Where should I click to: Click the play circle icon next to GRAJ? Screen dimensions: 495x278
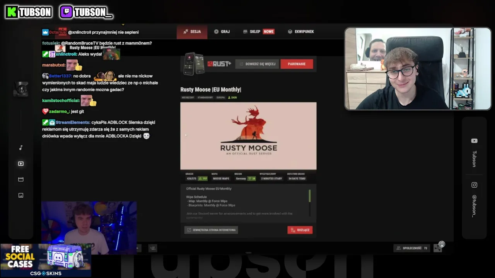216,32
